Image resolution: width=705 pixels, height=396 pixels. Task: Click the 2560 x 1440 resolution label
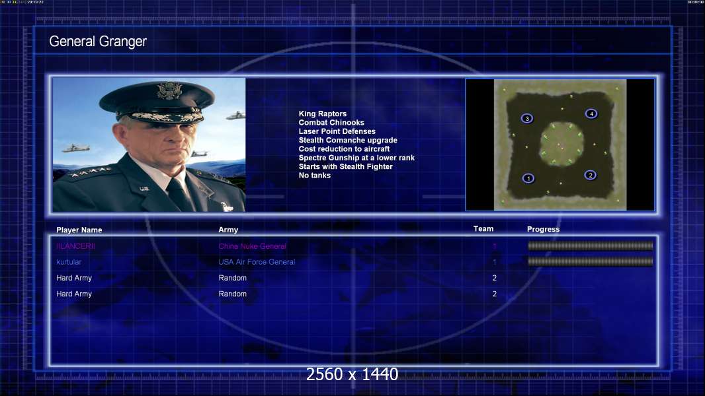coord(352,374)
